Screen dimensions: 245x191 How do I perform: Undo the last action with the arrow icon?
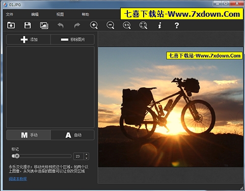[x=61, y=25]
